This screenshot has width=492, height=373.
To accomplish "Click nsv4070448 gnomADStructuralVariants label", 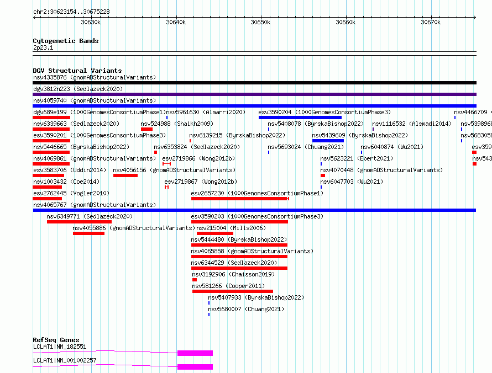I will [381, 170].
